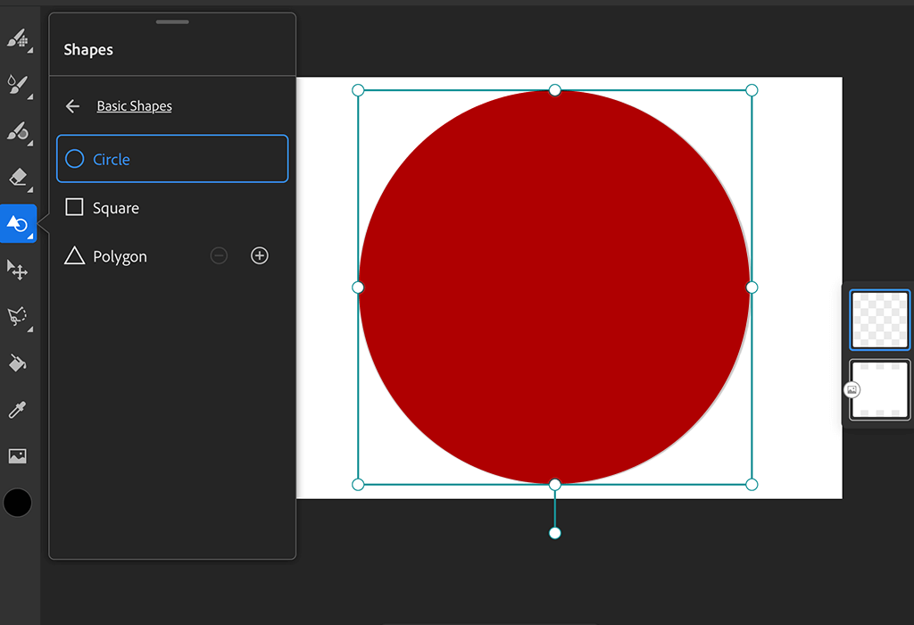Image resolution: width=914 pixels, height=625 pixels.
Task: Collapse the Shapes panel using its grab handle
Action: (172, 20)
